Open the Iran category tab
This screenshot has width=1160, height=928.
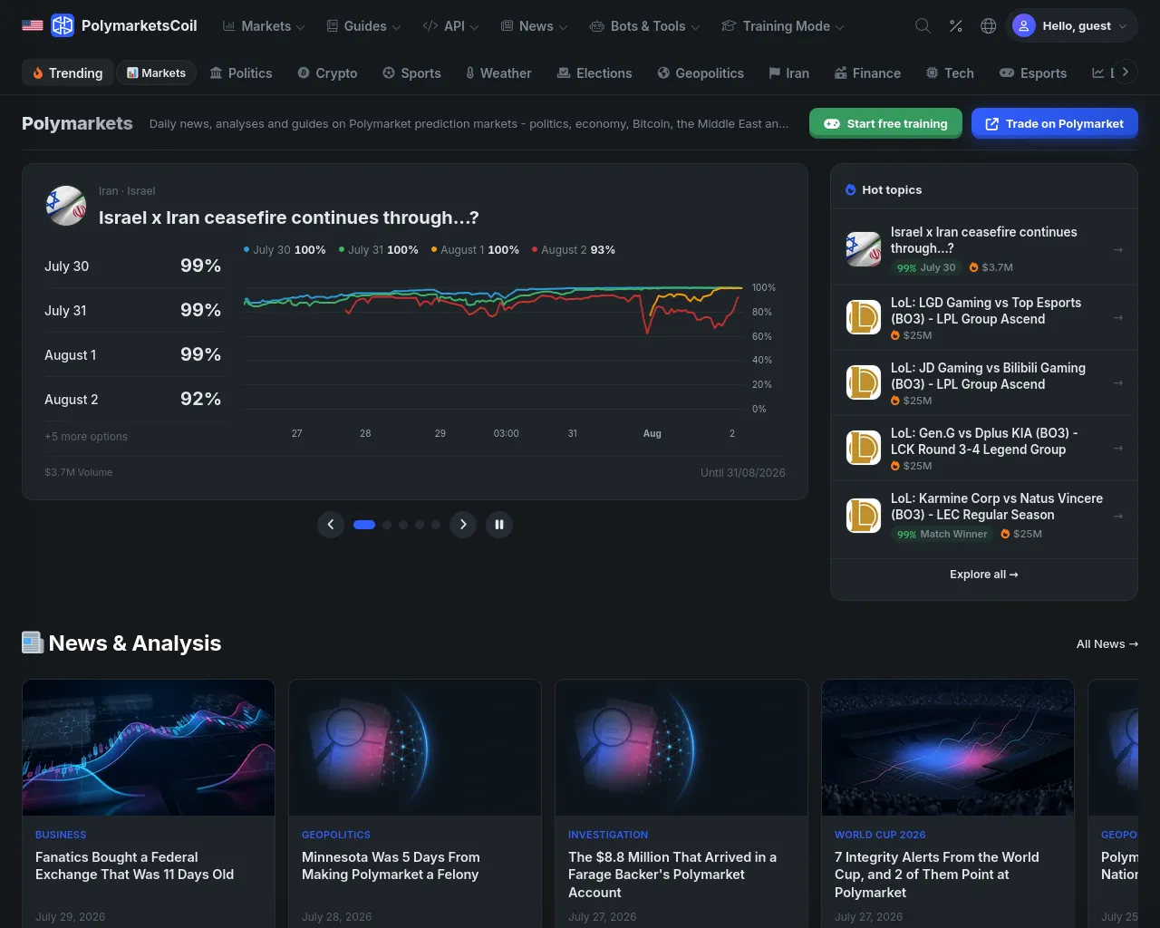(788, 73)
